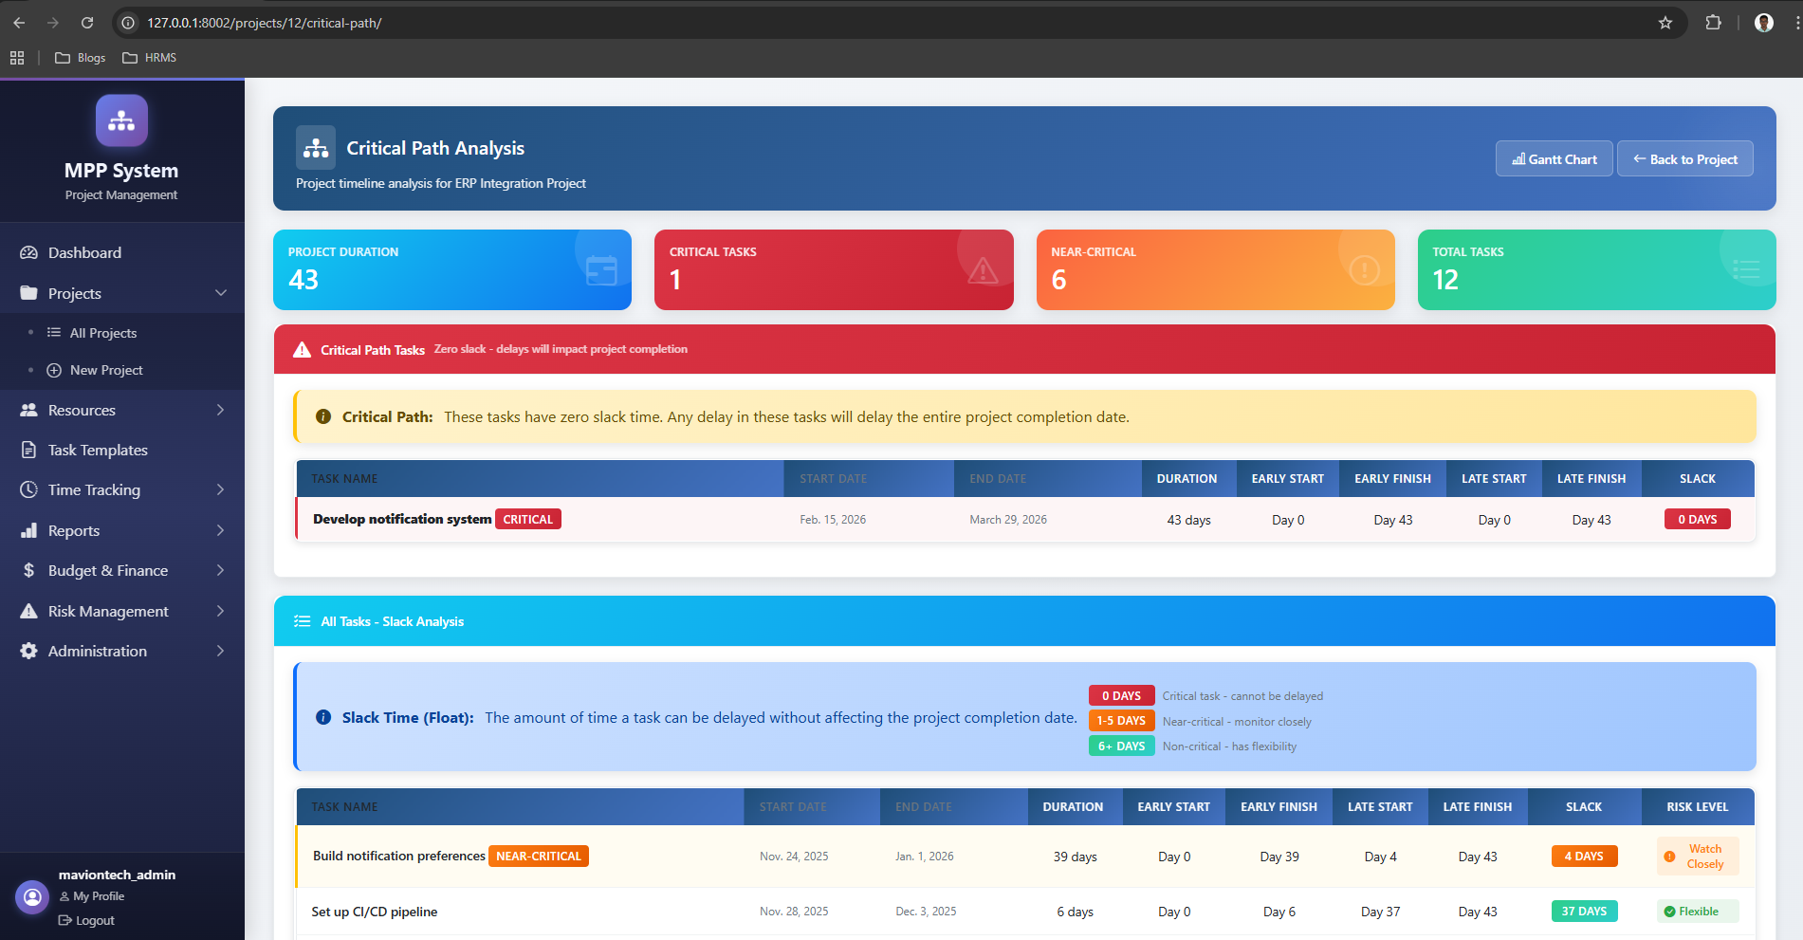Click the Task Templates document icon
The height and width of the screenshot is (940, 1803).
pos(28,450)
